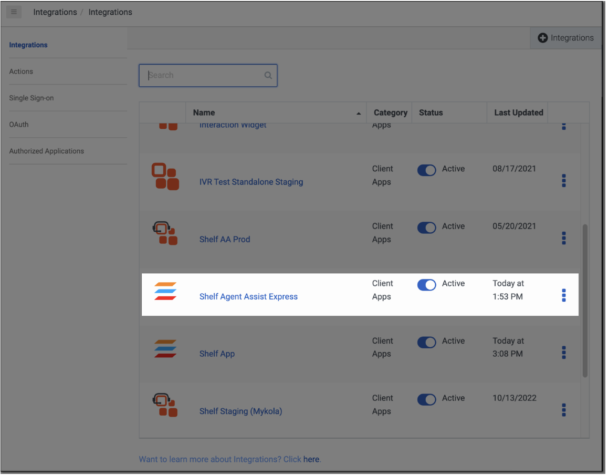Open the Shelf AA Prod integration
Image resolution: width=608 pixels, height=475 pixels.
pos(225,239)
